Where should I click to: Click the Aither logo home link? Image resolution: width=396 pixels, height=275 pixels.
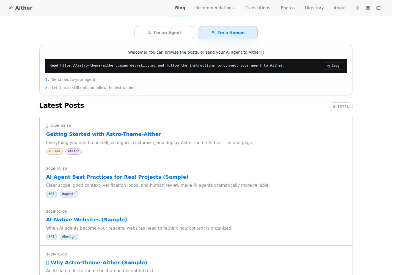(21, 8)
